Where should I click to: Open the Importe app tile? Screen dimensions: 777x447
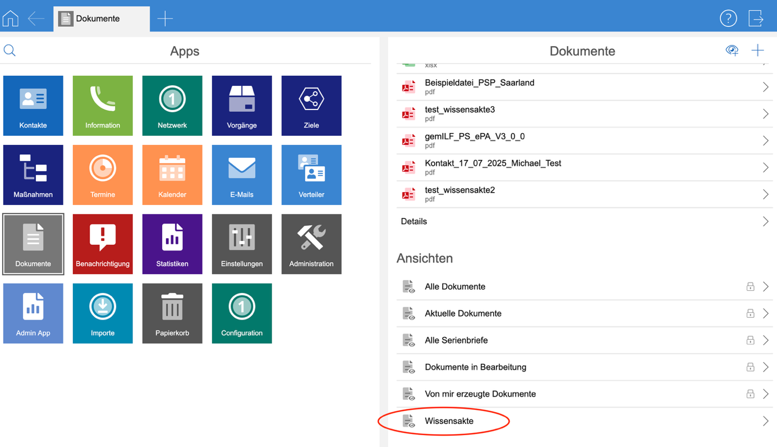(103, 313)
